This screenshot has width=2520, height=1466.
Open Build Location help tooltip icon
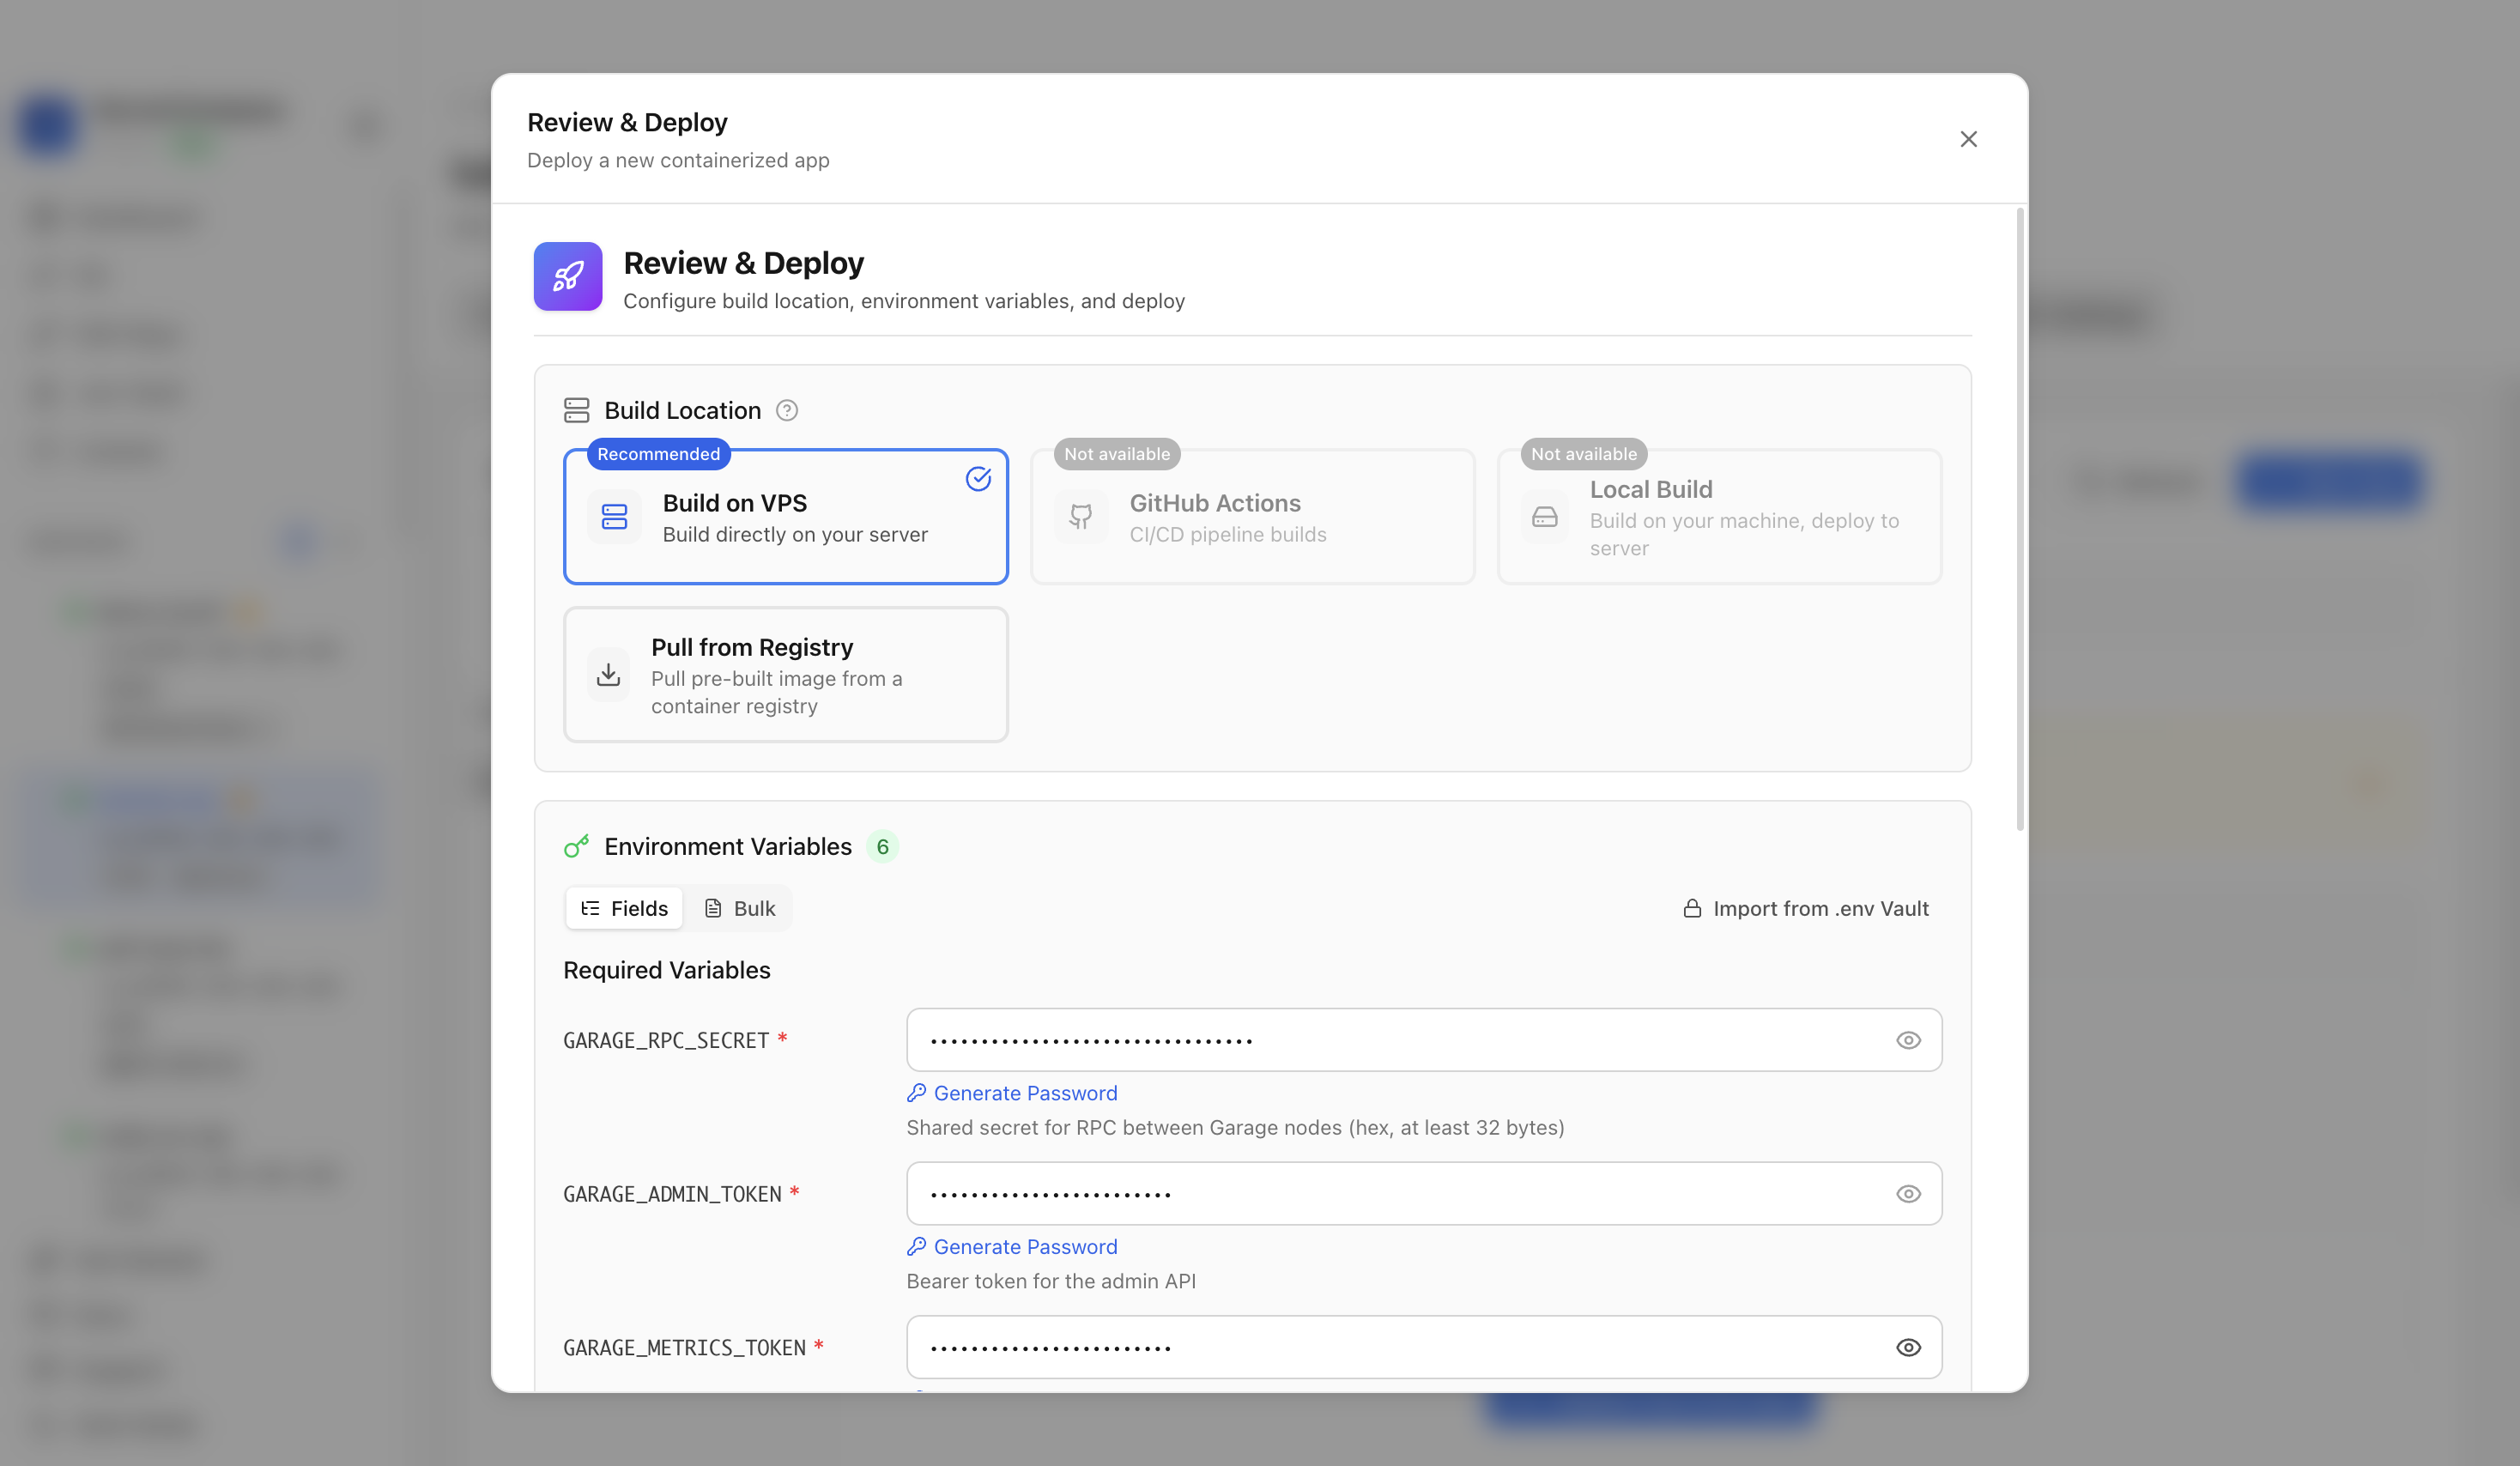click(x=787, y=411)
